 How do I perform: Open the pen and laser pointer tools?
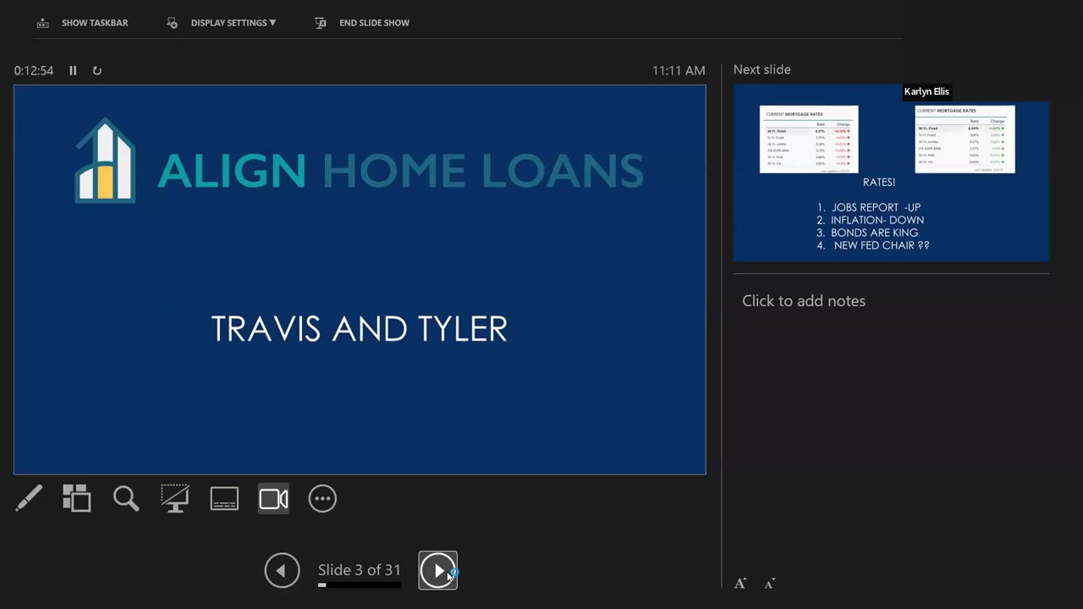[x=28, y=498]
